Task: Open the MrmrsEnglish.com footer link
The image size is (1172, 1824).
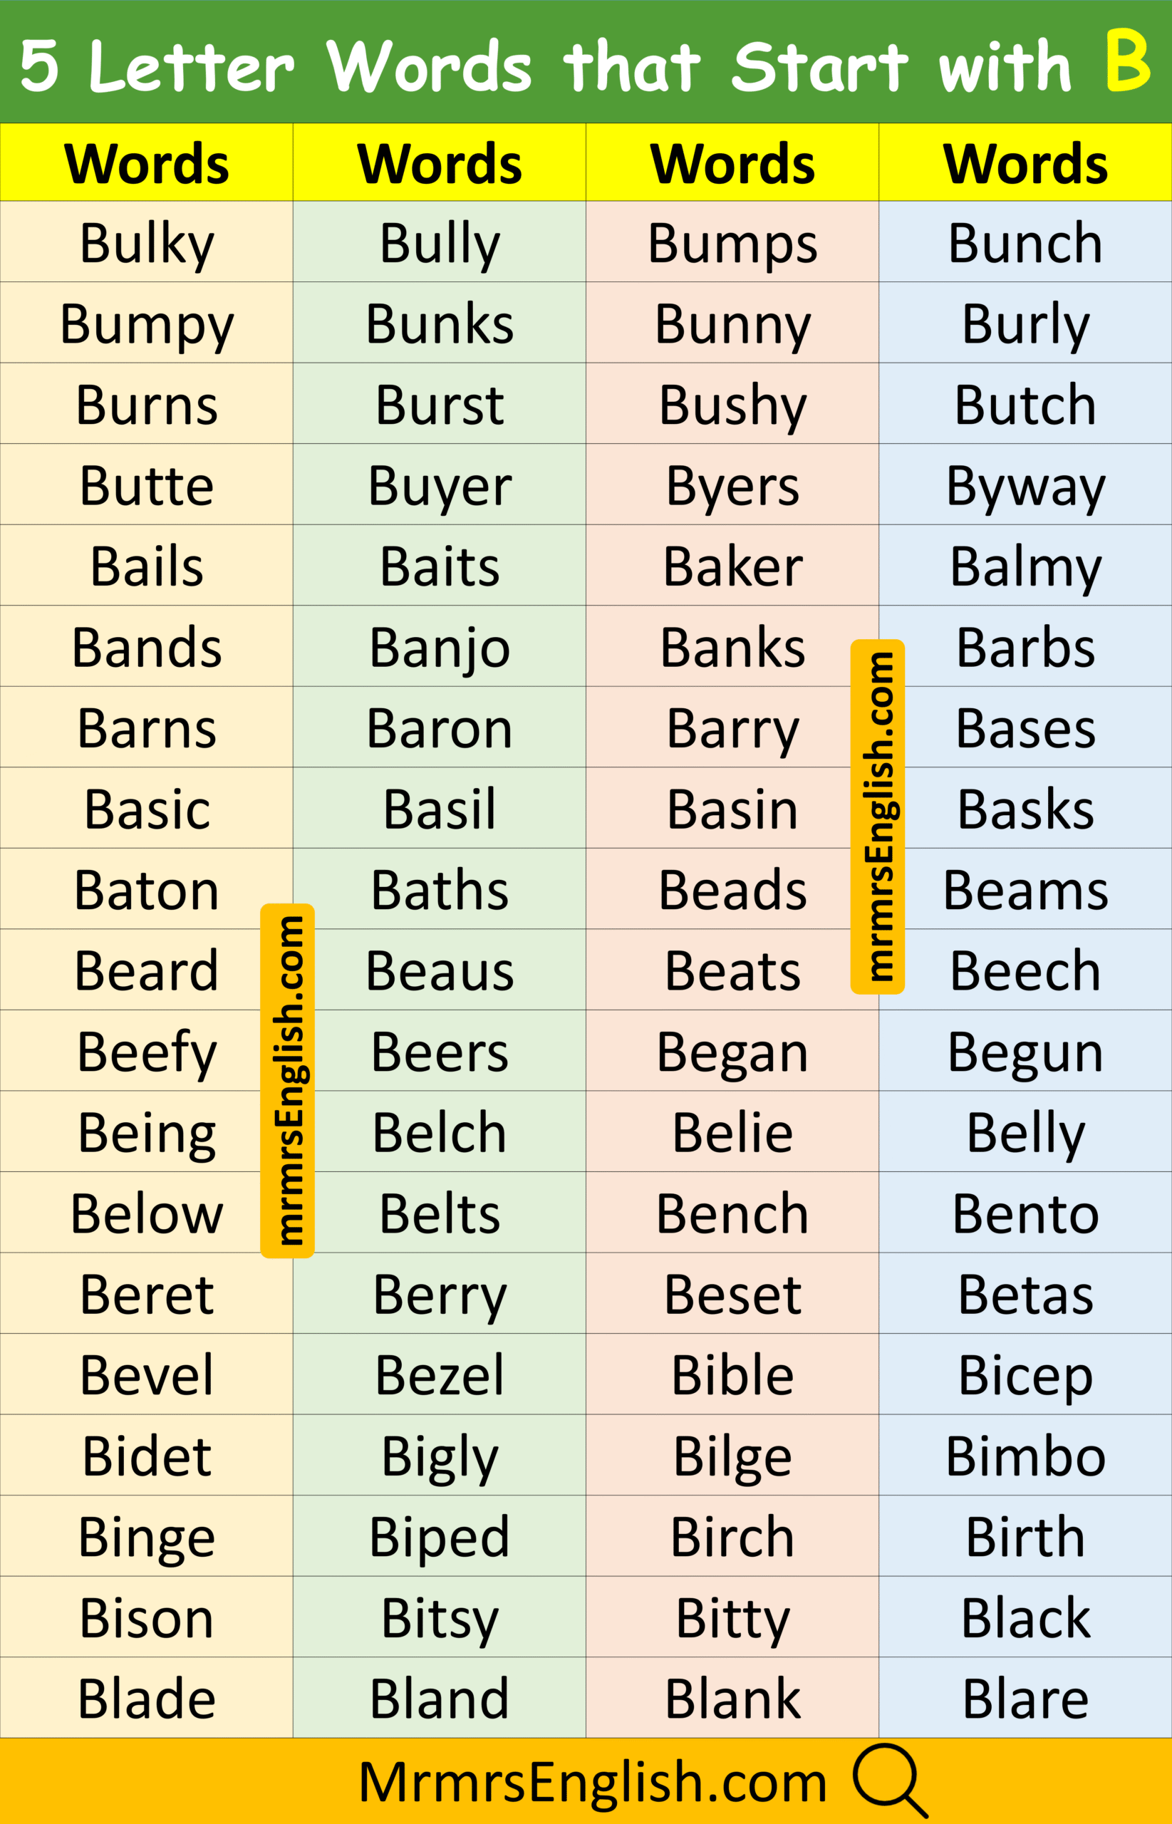Action: [x=592, y=1782]
